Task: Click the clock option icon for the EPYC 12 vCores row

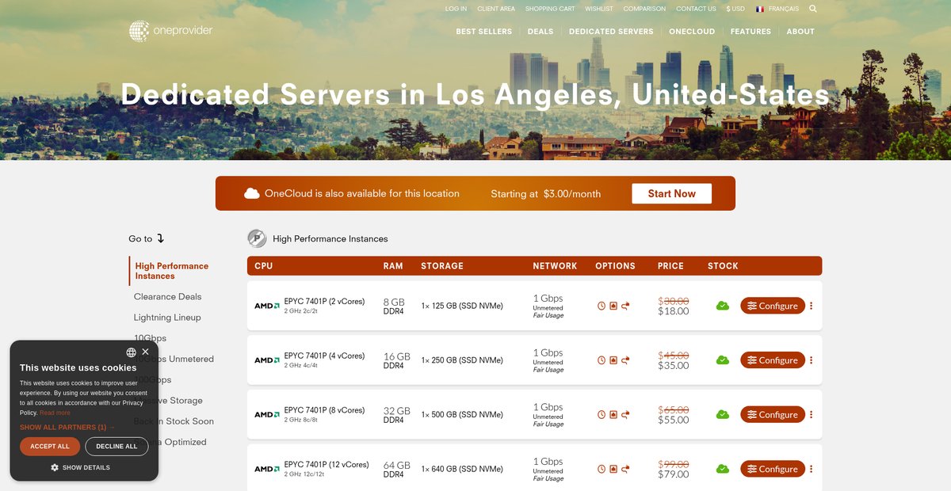Action: pyautogui.click(x=602, y=469)
